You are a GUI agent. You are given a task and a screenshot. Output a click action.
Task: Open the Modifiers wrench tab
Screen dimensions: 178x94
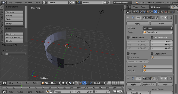click(x=155, y=12)
